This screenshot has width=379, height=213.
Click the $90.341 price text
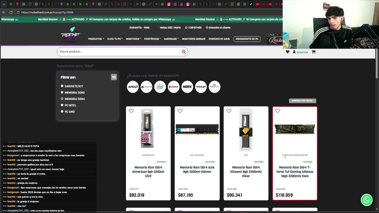[x=235, y=195]
